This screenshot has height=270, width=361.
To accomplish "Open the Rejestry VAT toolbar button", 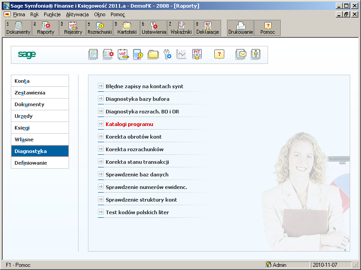I will [x=73, y=28].
